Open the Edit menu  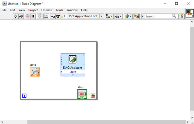pos(12,10)
